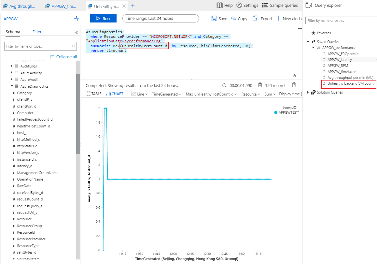The image size is (377, 264).
Task: Open Settings from the top bar
Action: click(247, 5)
